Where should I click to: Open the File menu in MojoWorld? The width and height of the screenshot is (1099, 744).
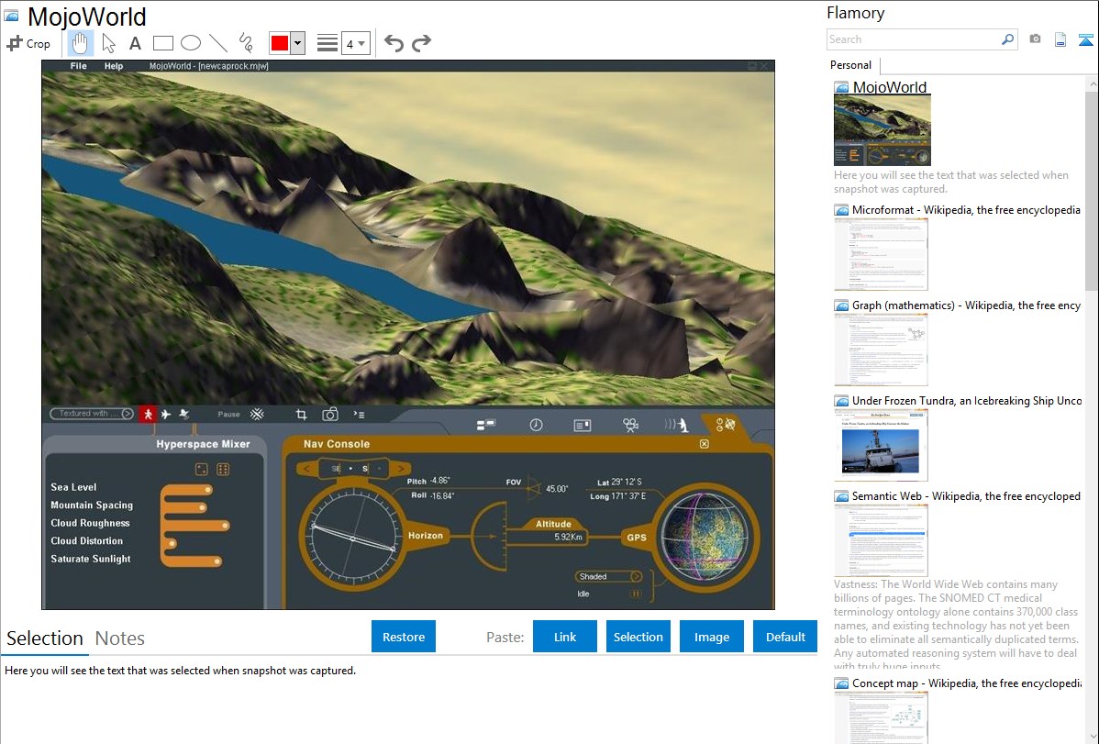pyautogui.click(x=79, y=66)
